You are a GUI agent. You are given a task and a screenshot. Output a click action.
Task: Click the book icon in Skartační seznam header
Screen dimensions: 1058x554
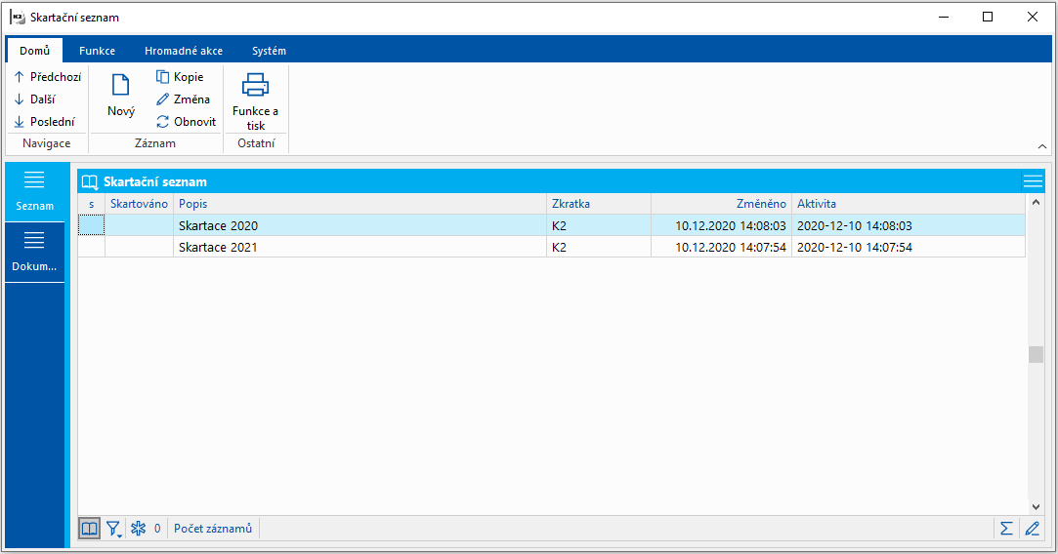[x=90, y=182]
